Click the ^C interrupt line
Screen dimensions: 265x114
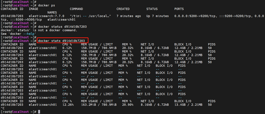(3, 108)
